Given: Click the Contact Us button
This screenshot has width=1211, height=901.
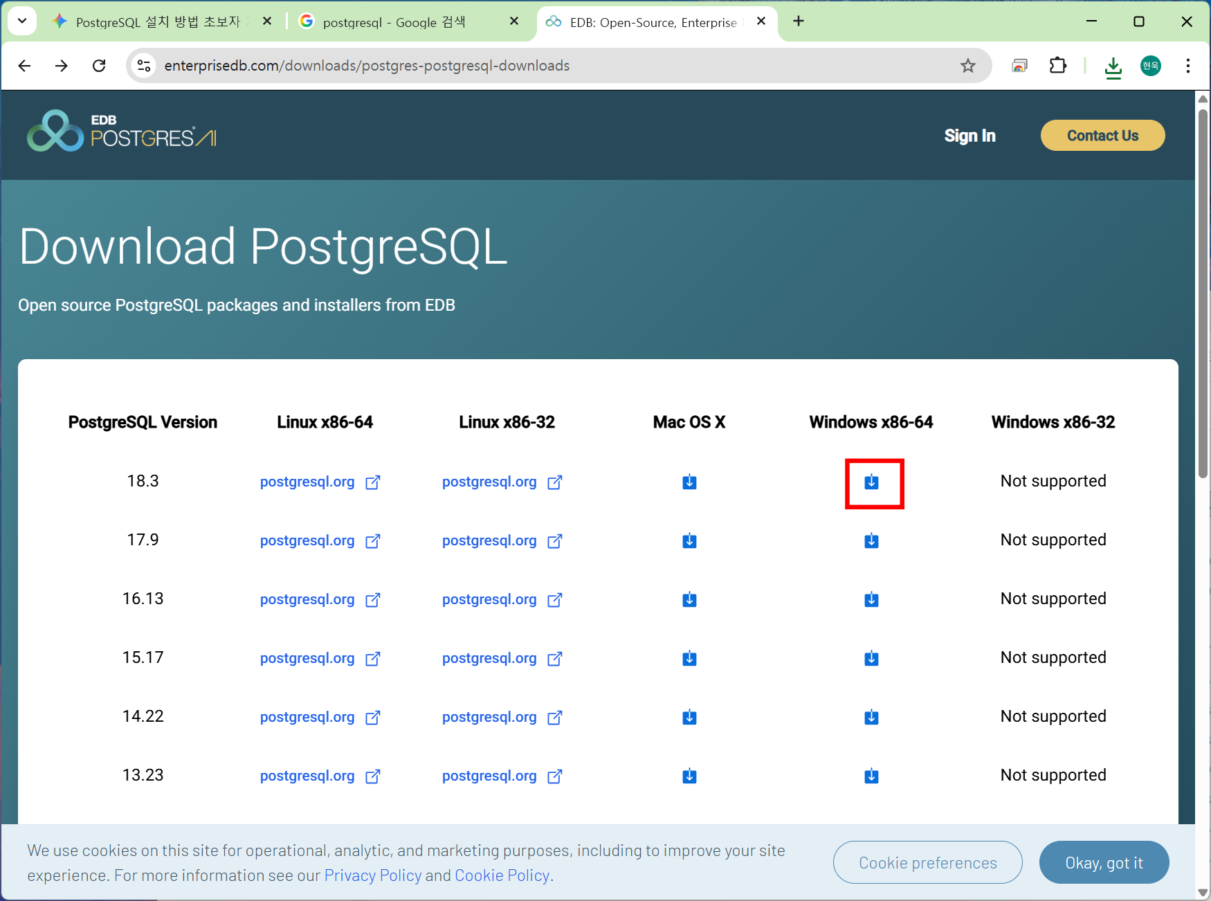Looking at the screenshot, I should pyautogui.click(x=1102, y=136).
